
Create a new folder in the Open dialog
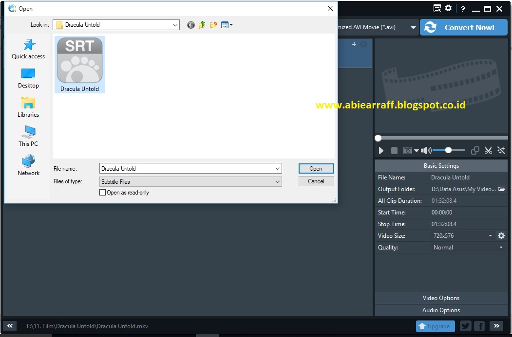[x=213, y=25]
